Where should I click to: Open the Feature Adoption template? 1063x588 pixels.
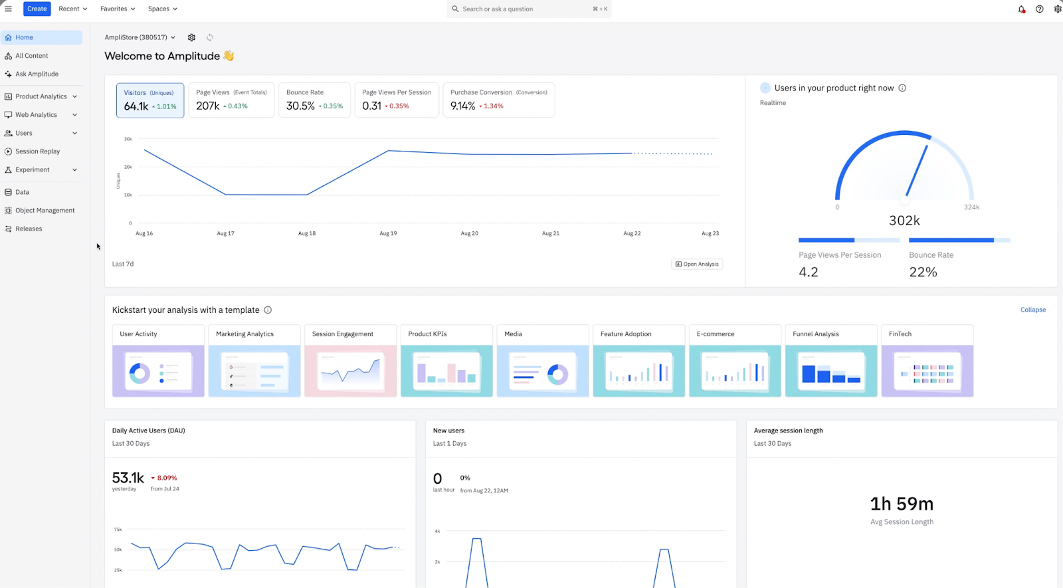click(x=639, y=361)
